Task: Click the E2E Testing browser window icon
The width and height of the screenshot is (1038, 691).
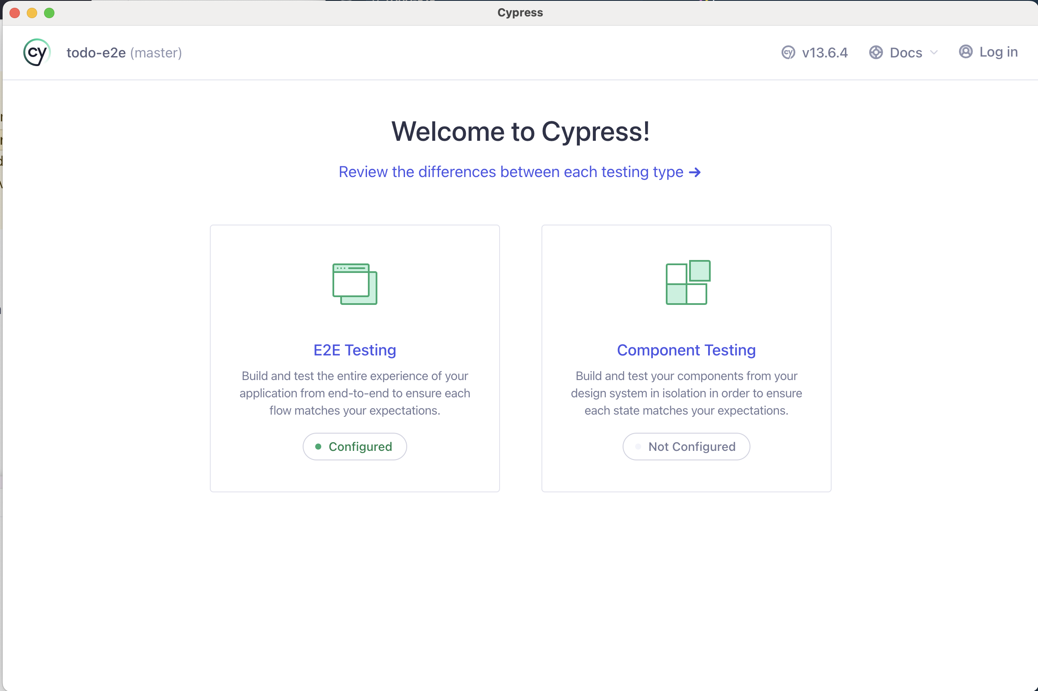Action: pyautogui.click(x=354, y=284)
